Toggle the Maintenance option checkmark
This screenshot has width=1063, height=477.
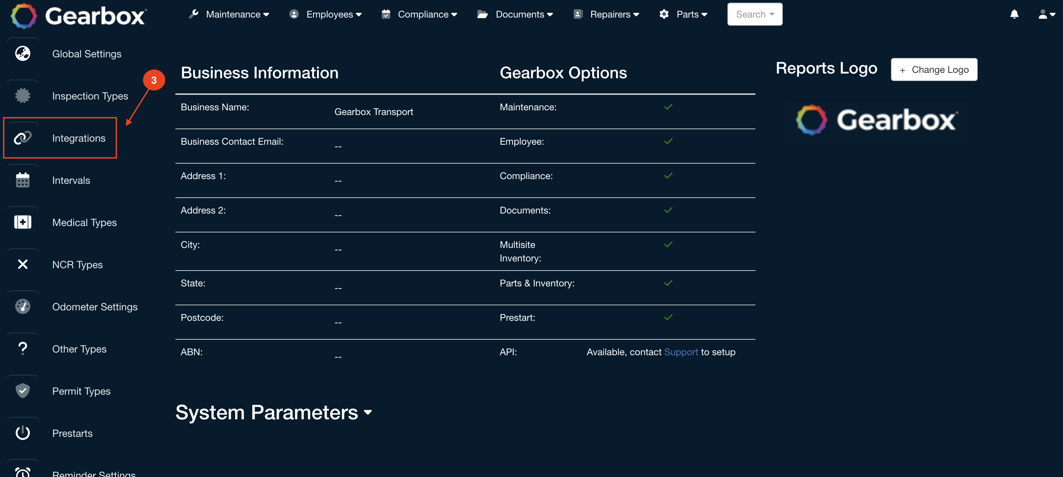click(668, 107)
